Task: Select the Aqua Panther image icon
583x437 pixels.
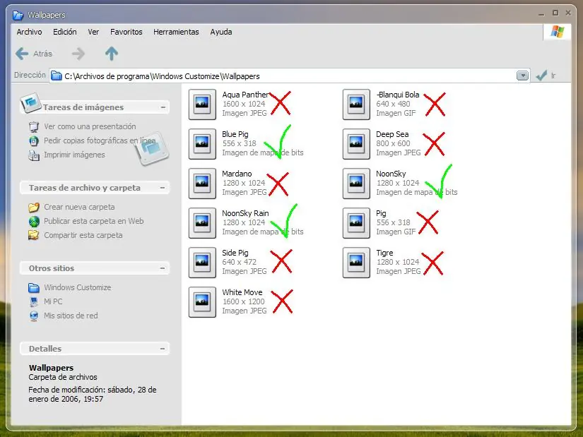Action: pyautogui.click(x=202, y=104)
